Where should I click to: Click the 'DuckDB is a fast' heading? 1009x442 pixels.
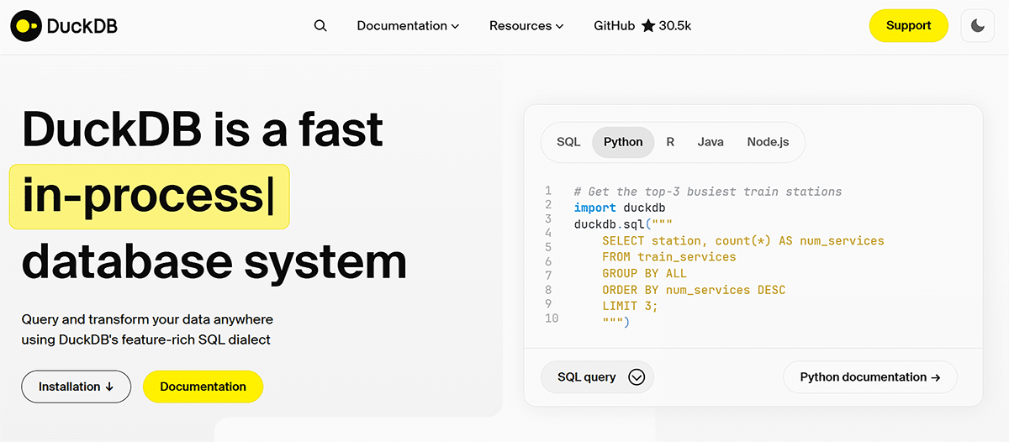[x=203, y=129]
